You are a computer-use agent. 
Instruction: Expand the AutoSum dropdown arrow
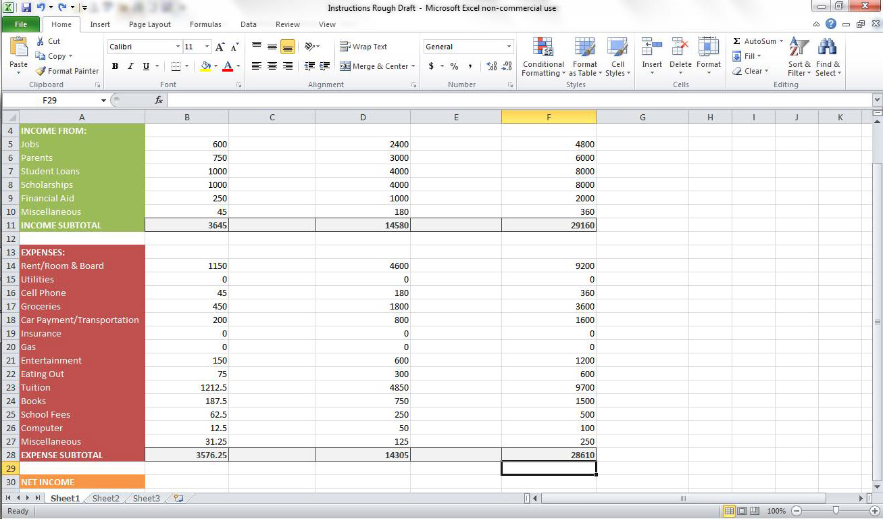(x=782, y=41)
